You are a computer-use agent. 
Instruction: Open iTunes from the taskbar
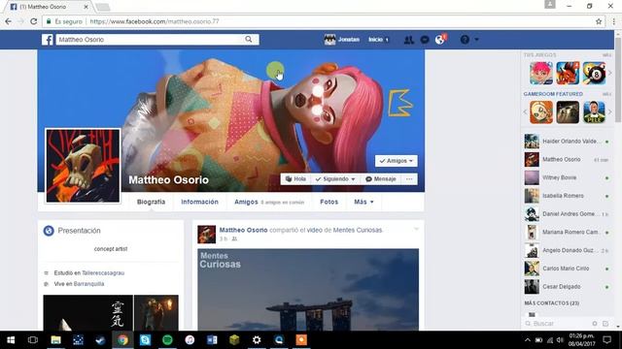pyautogui.click(x=190, y=340)
